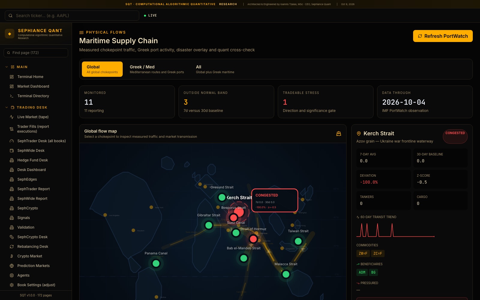Focus the Search ticker input field
The width and height of the screenshot is (480, 300).
[72, 16]
